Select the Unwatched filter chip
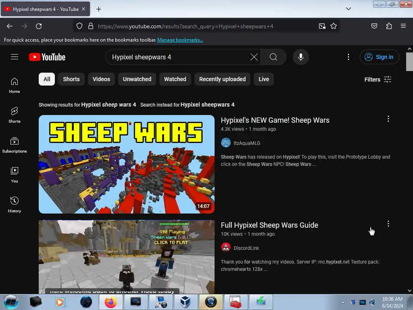Screen dimensions: 413x310 click(137, 79)
